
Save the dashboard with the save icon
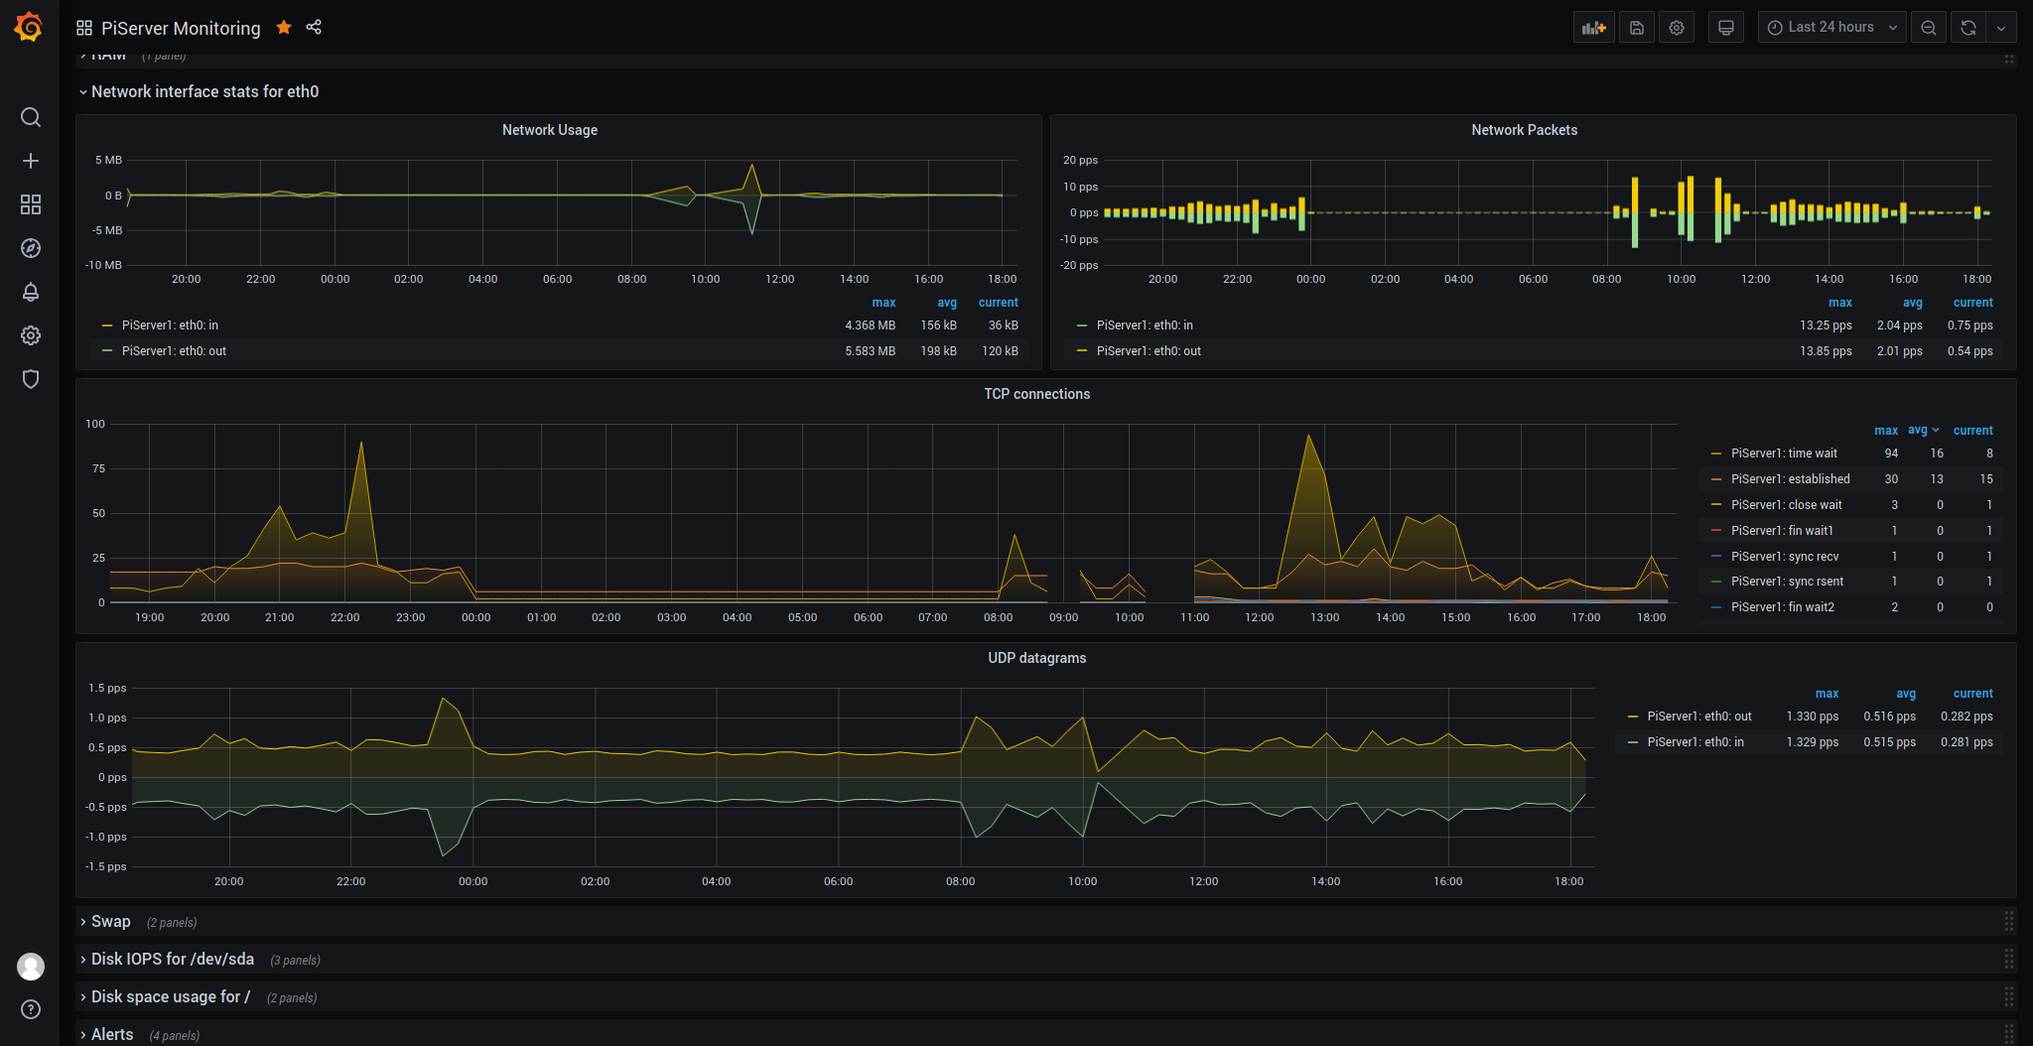coord(1637,28)
